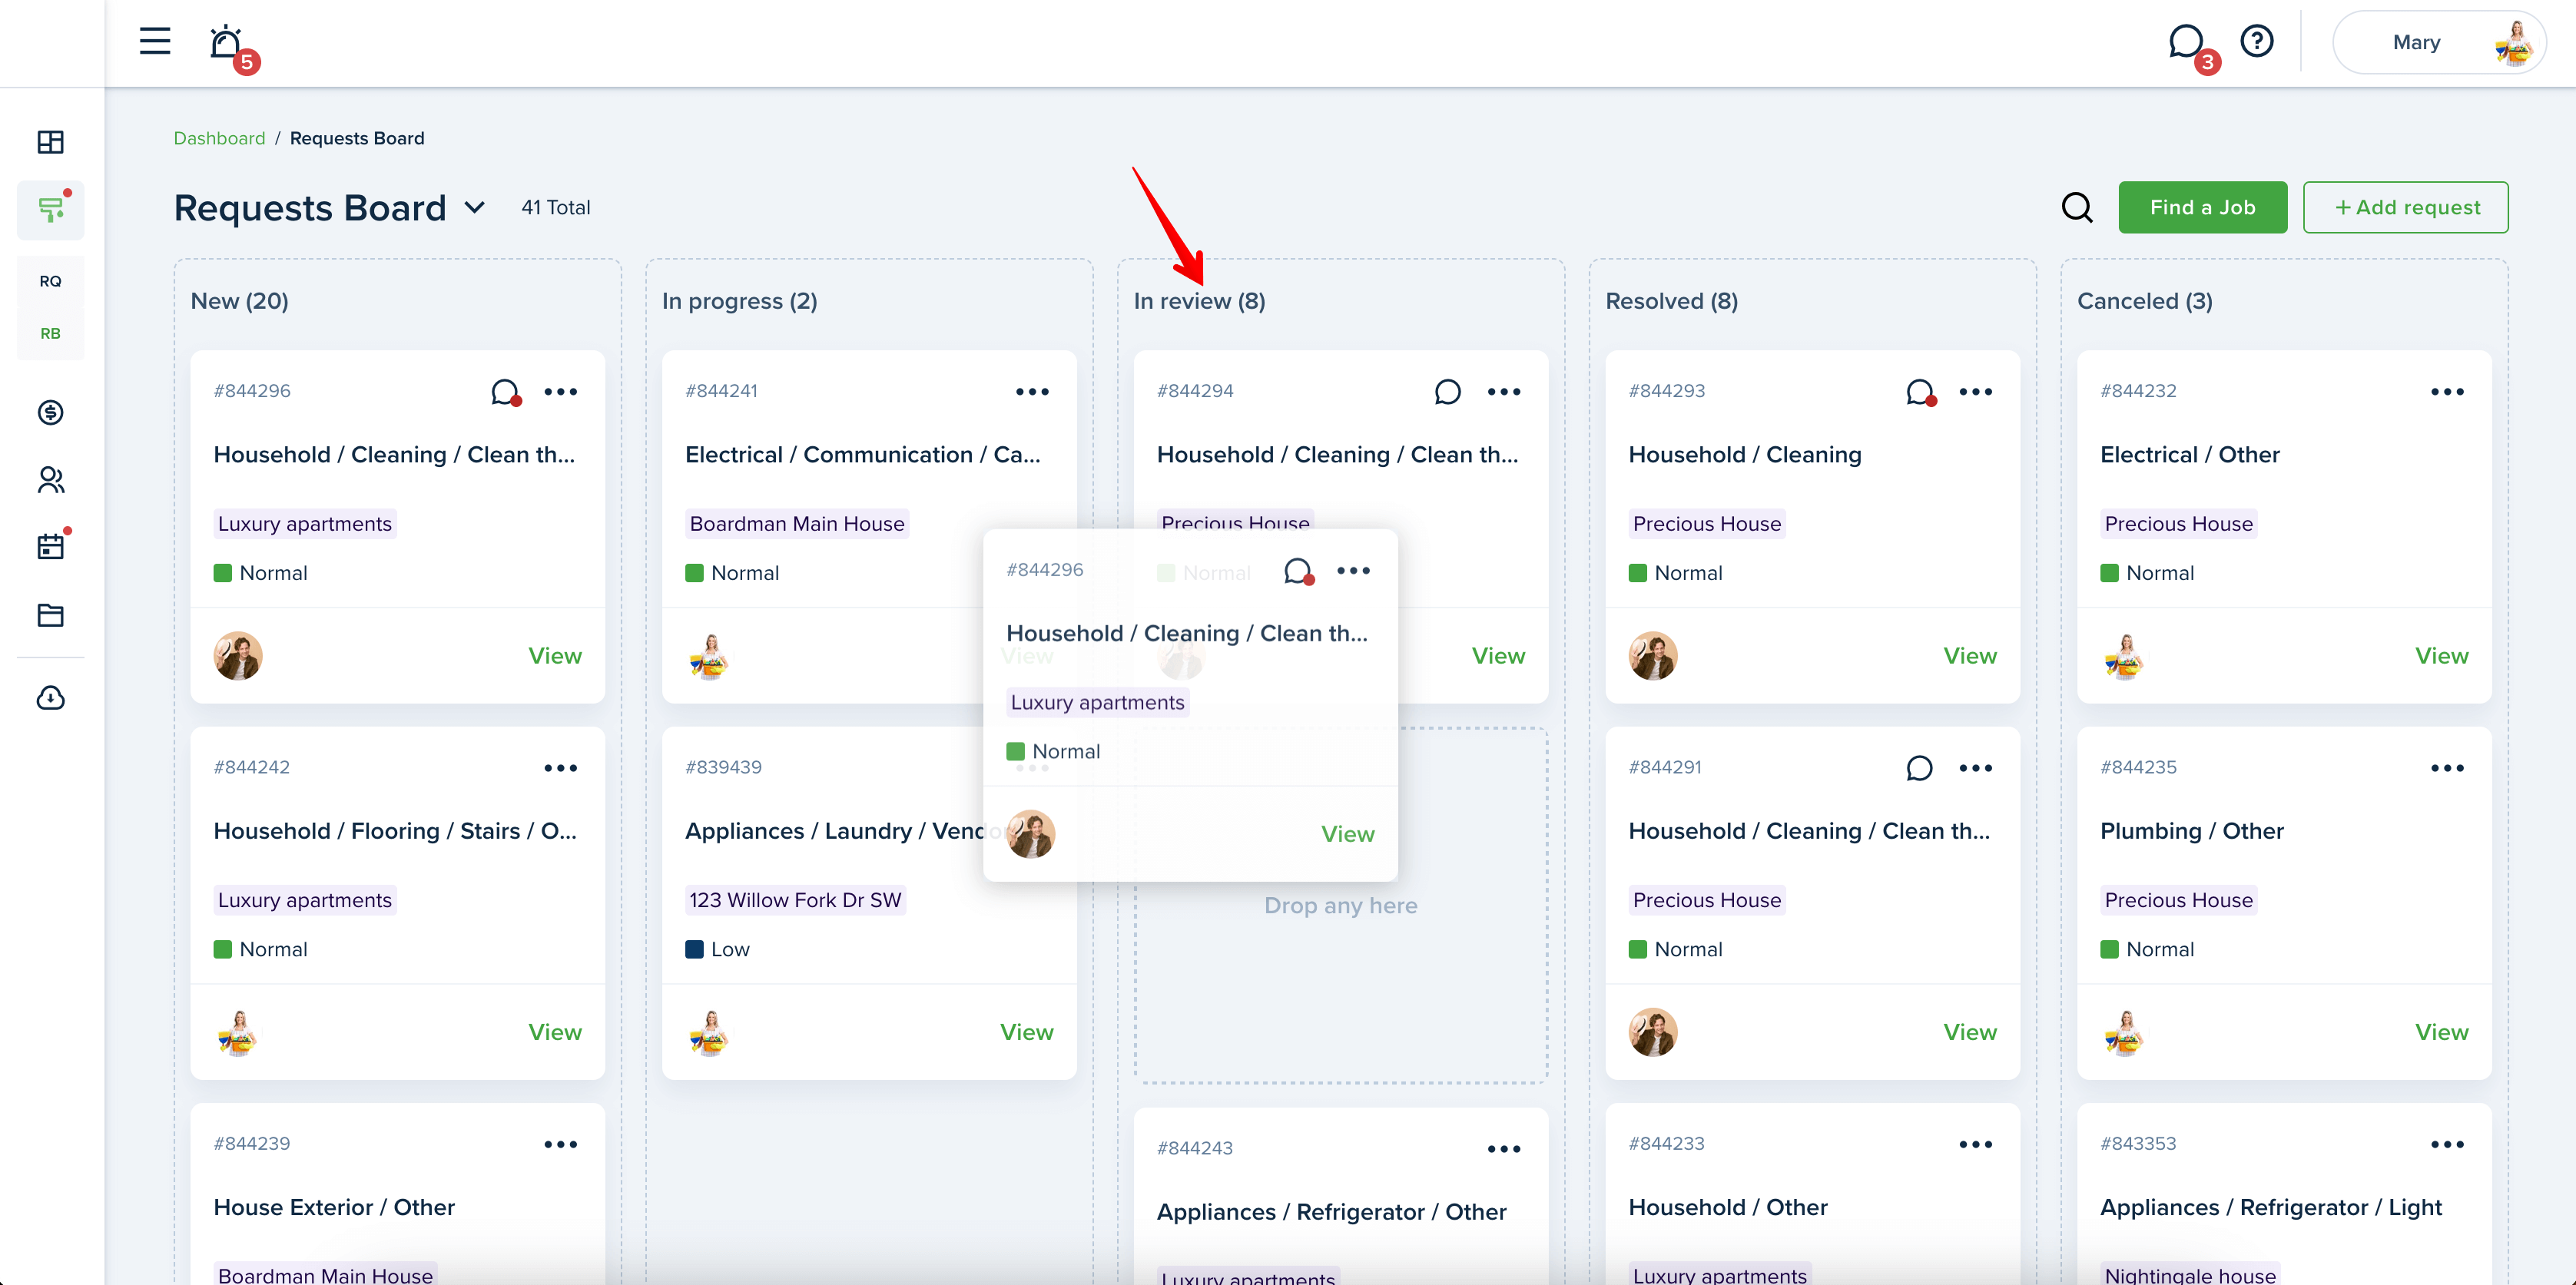Click 123 Willow Fork Dr SW tag
The image size is (2576, 1285).
(795, 900)
